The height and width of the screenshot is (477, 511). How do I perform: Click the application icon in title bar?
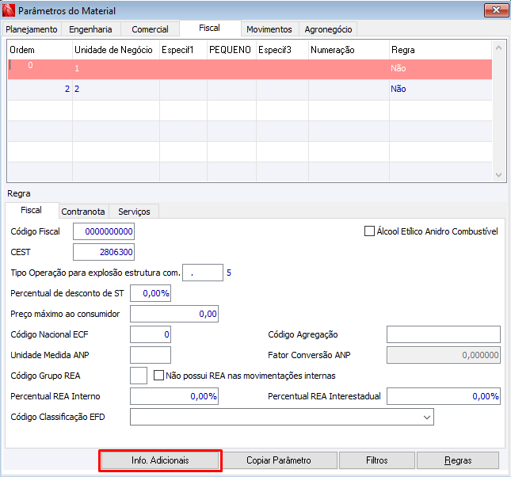[9, 10]
